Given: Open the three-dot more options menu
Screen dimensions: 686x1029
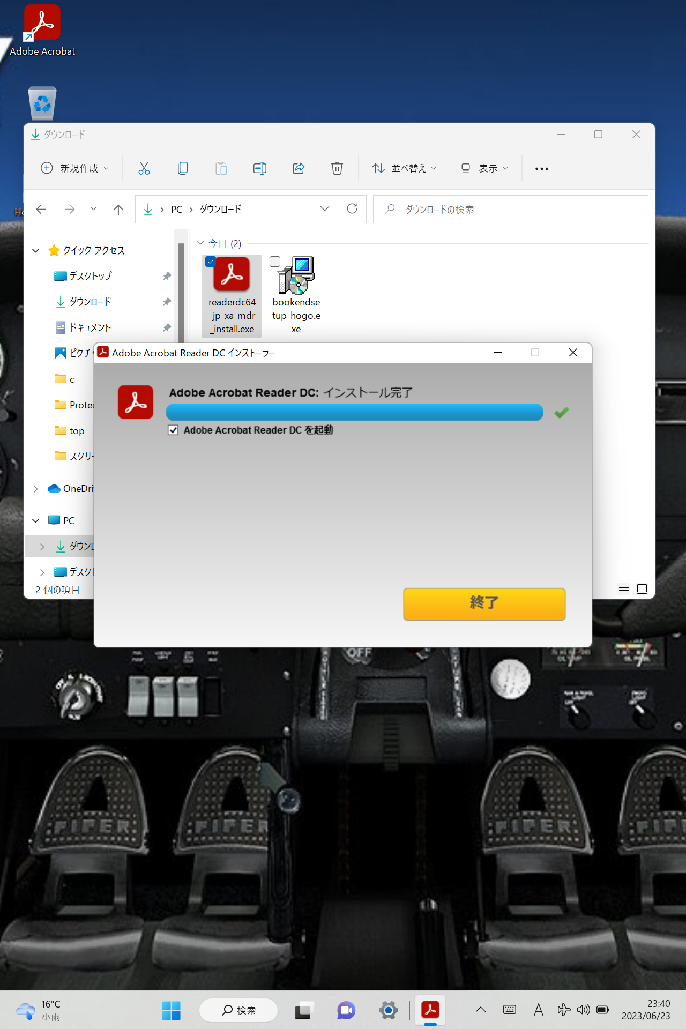Looking at the screenshot, I should [542, 168].
